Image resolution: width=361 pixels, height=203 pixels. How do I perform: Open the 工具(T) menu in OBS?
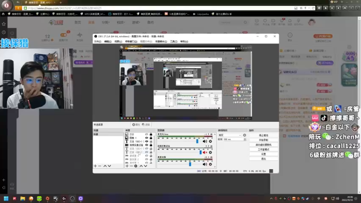pos(174,42)
